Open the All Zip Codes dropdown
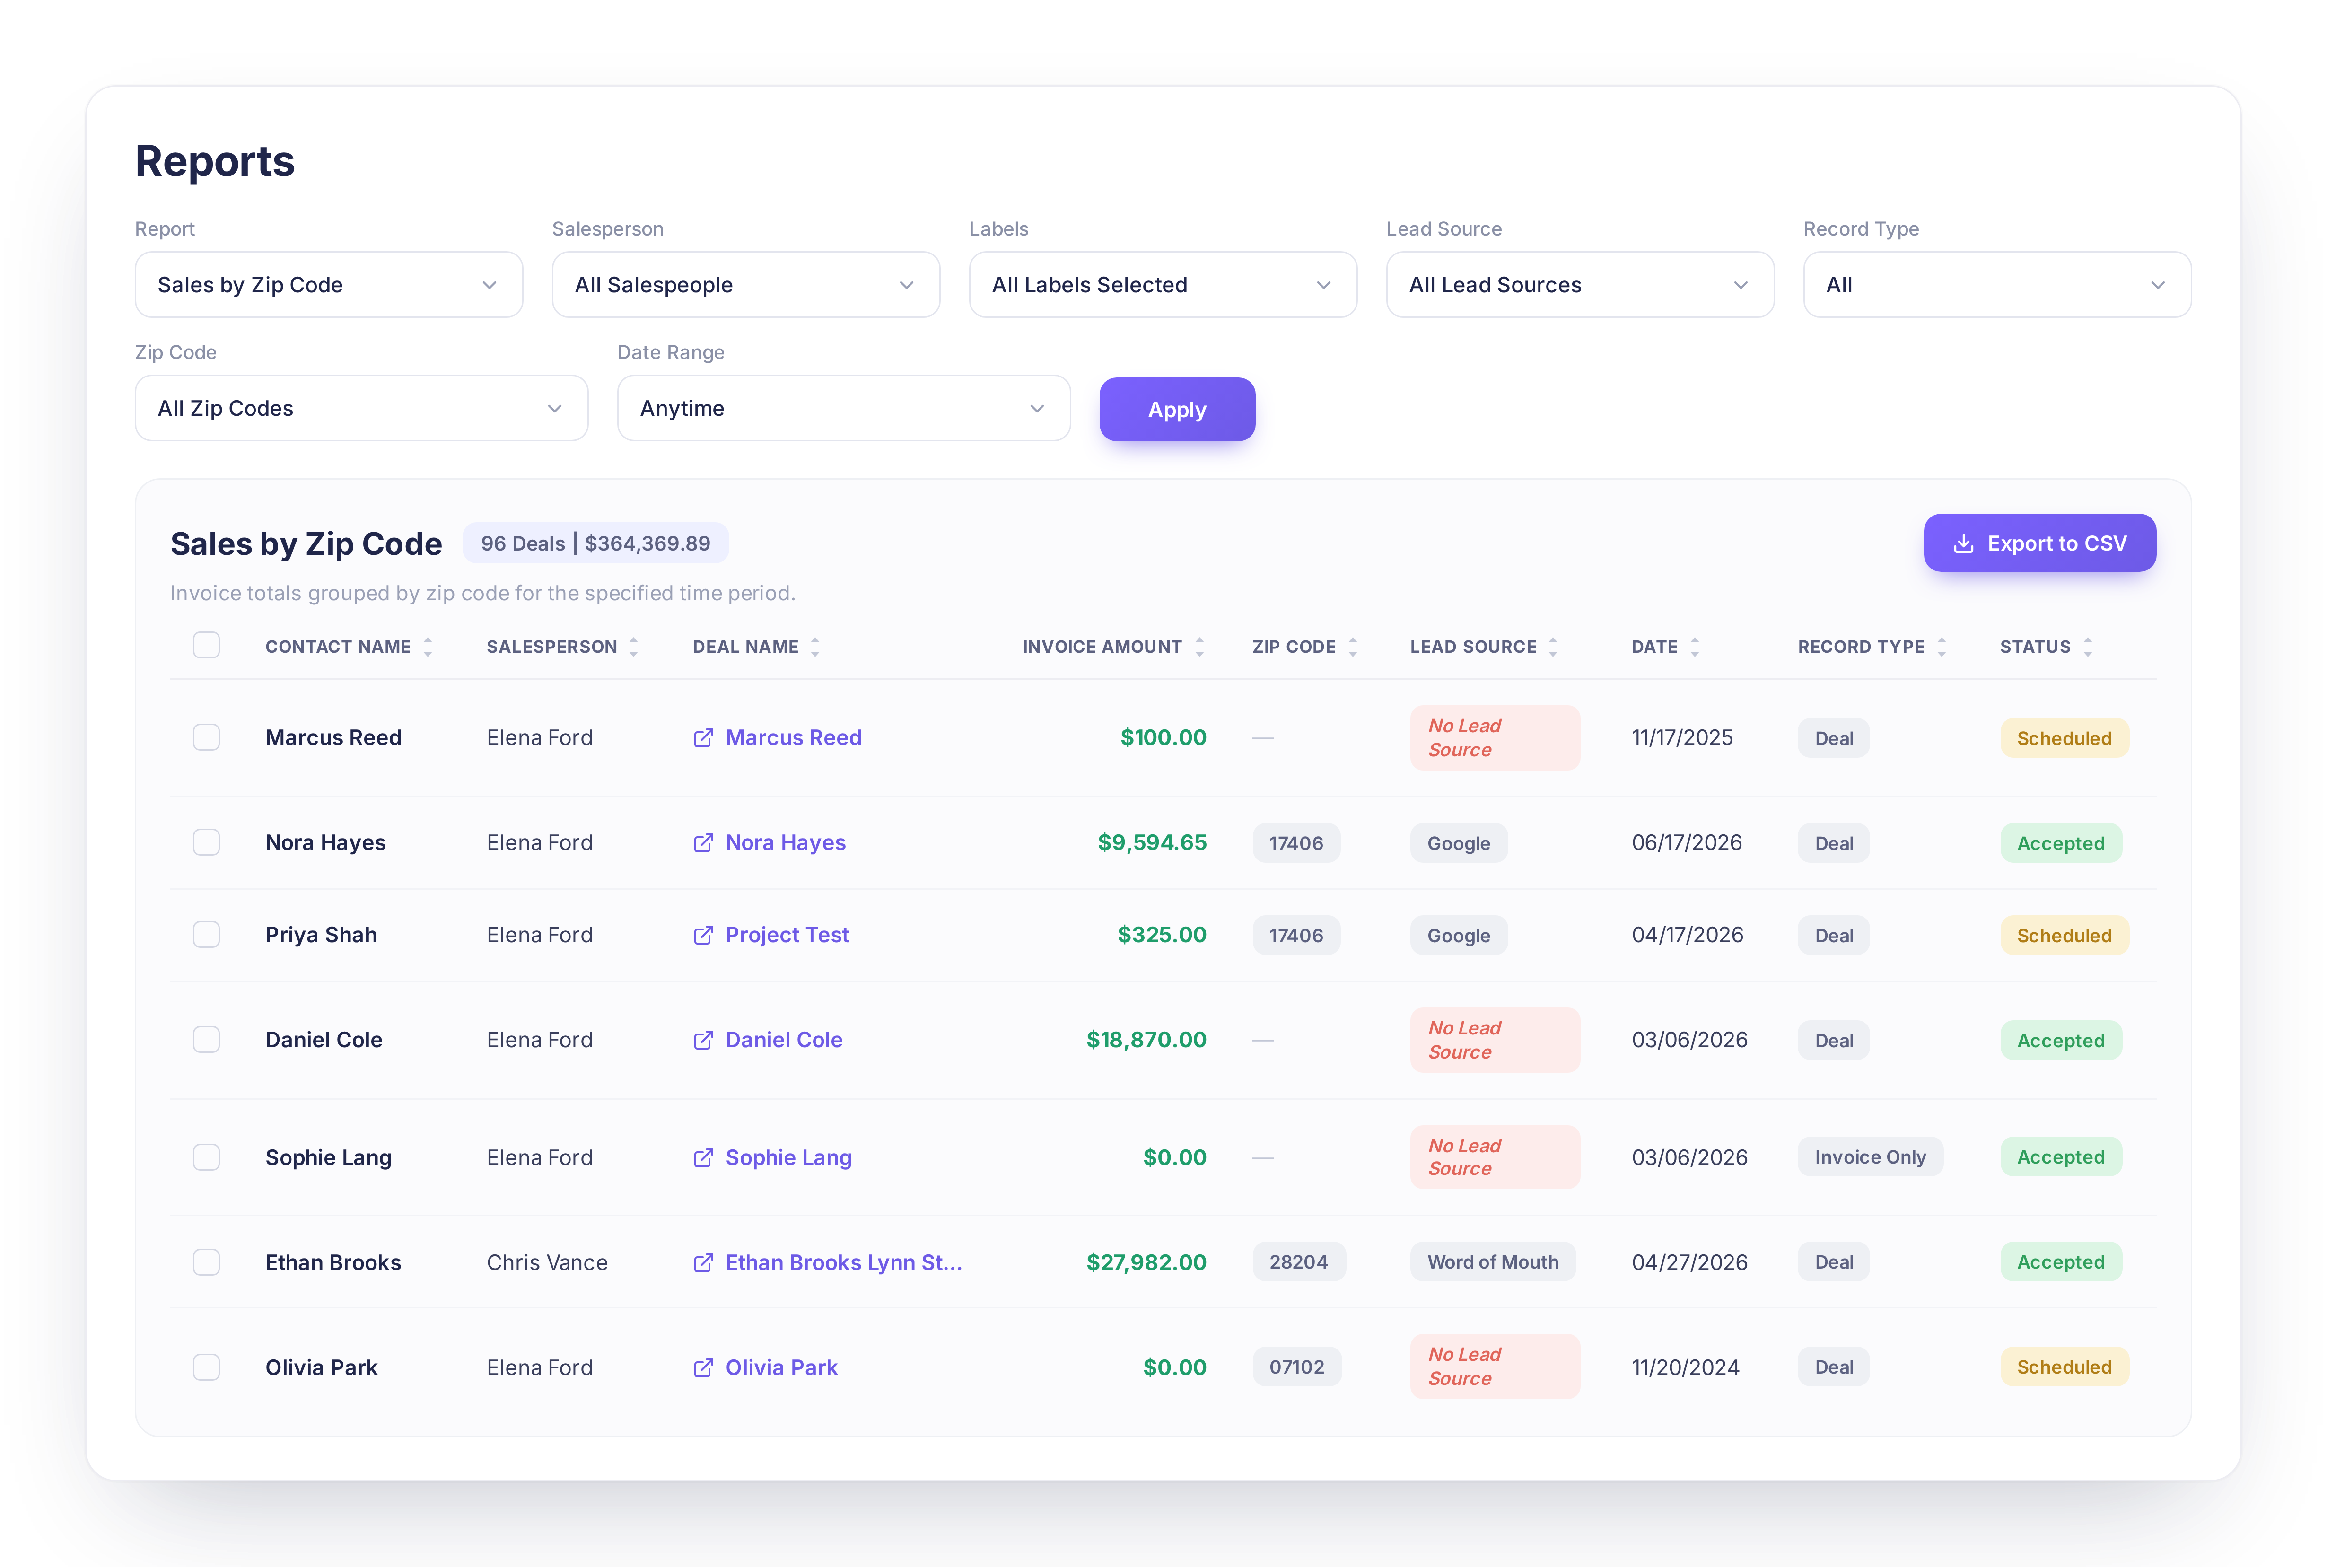 point(361,408)
